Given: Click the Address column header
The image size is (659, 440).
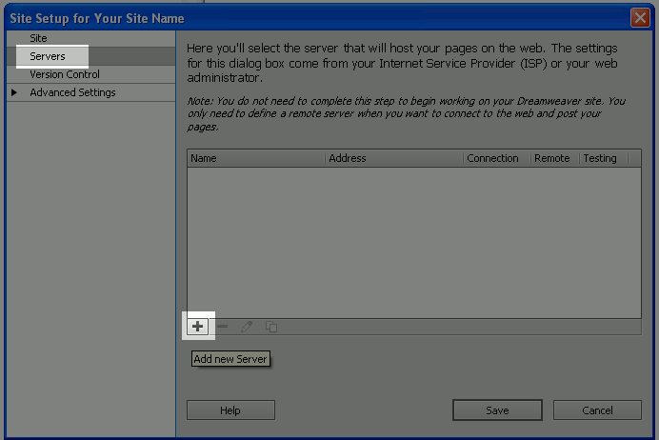Looking at the screenshot, I should 348,158.
